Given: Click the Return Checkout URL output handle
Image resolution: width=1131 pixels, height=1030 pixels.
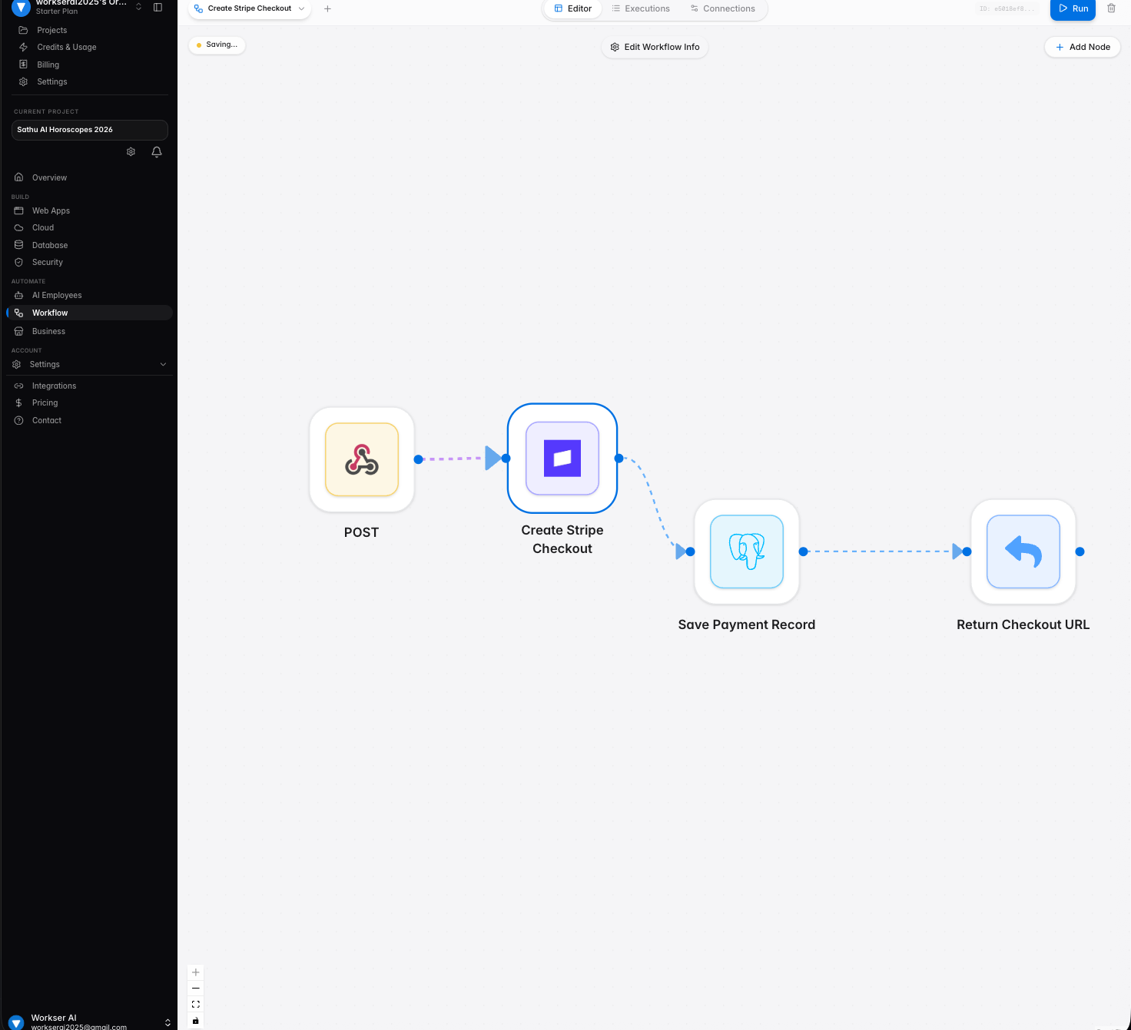Looking at the screenshot, I should click(1080, 551).
